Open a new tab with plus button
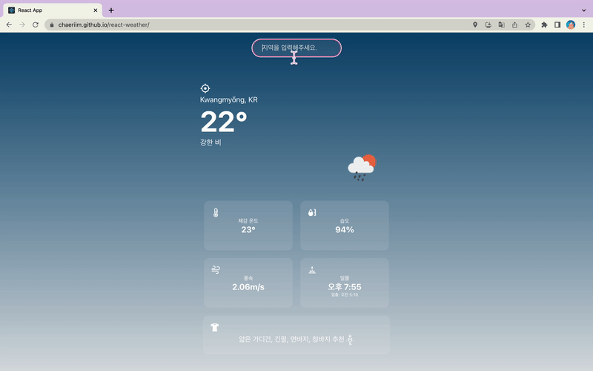Viewport: 593px width, 371px height. [x=111, y=10]
